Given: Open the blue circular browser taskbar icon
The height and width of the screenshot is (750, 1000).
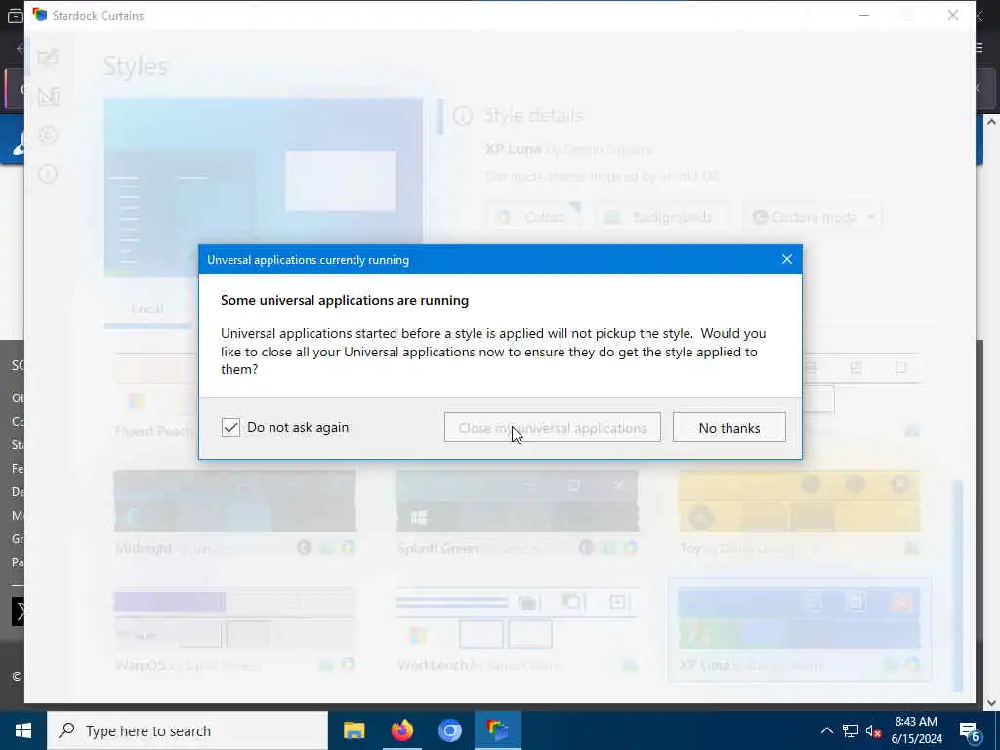Looking at the screenshot, I should click(x=449, y=730).
